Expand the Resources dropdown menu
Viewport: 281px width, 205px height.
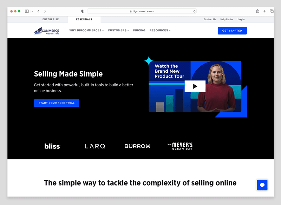coord(160,31)
